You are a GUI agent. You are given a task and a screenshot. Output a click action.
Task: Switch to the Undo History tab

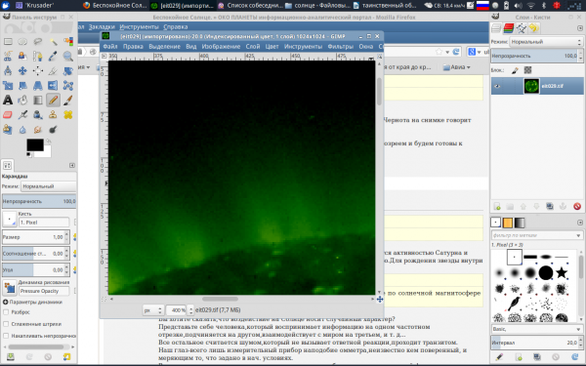click(533, 28)
